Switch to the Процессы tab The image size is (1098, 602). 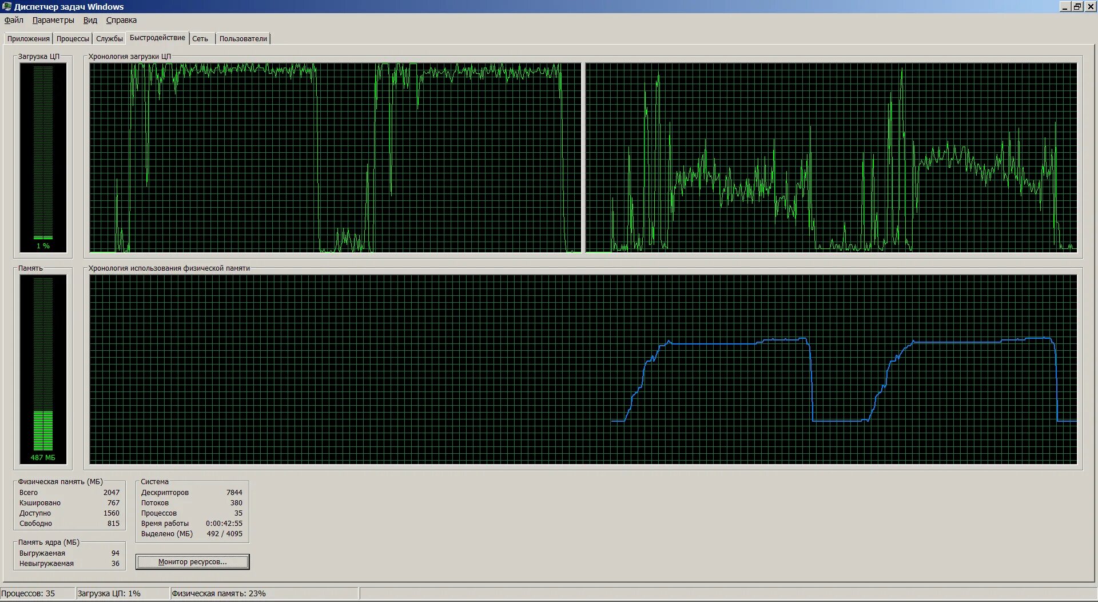[x=73, y=39]
